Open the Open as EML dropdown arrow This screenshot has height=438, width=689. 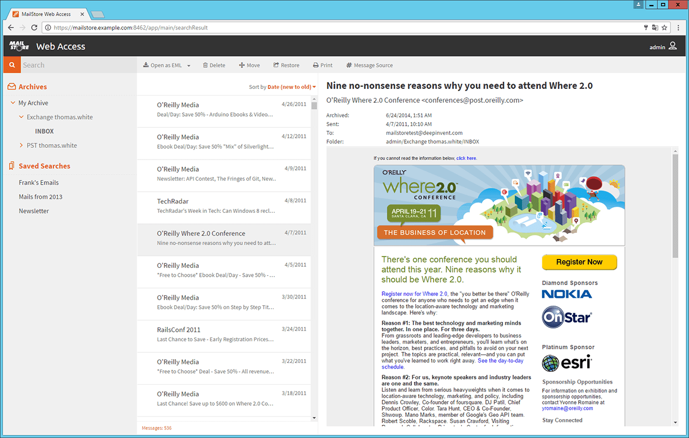189,65
